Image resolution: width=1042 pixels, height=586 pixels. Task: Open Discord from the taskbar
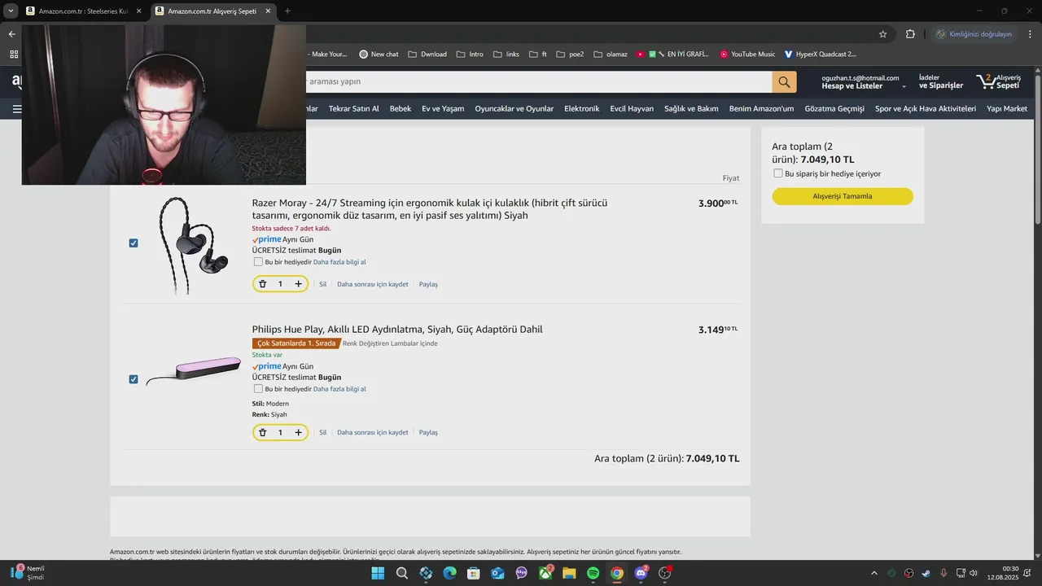click(x=641, y=573)
